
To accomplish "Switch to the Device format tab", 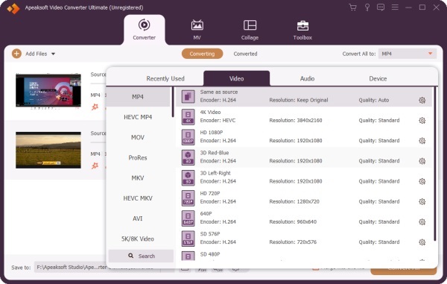I will (x=378, y=78).
